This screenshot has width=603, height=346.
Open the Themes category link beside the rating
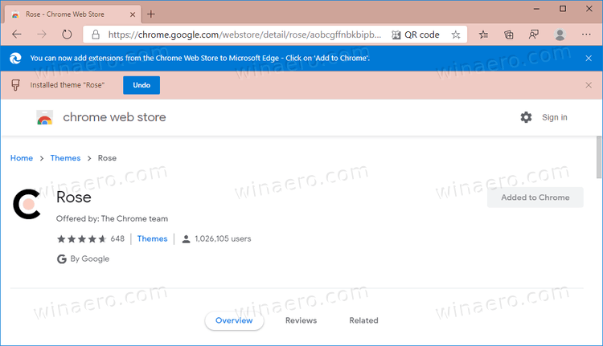pyautogui.click(x=152, y=239)
